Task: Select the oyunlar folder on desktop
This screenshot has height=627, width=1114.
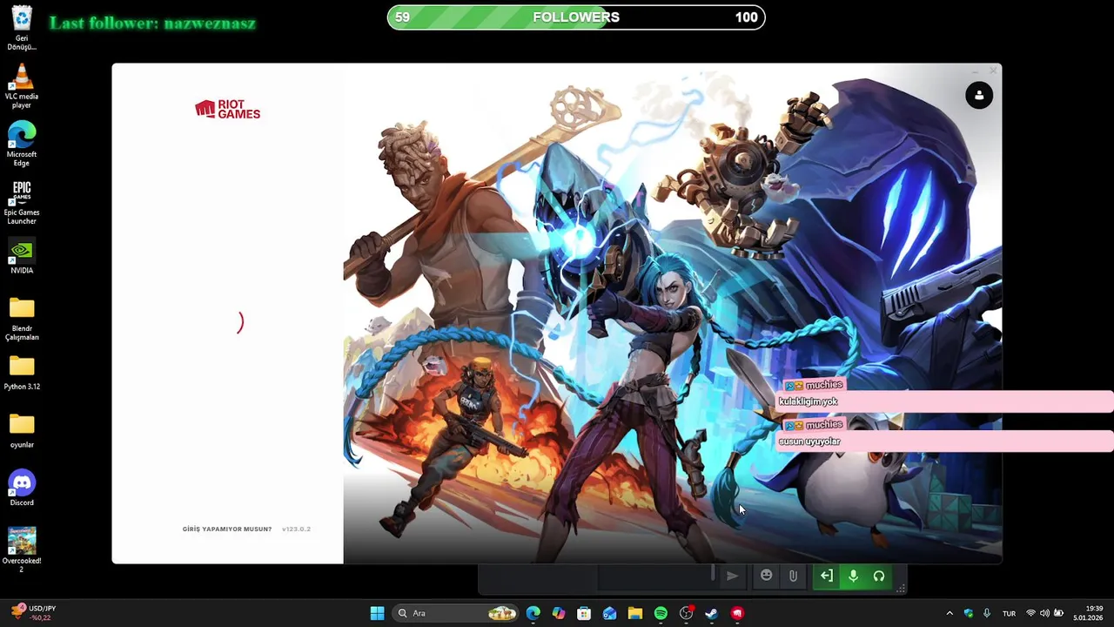Action: (22, 431)
